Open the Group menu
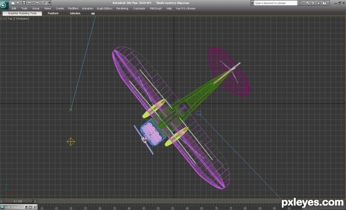The width and height of the screenshot is (346, 210). pyautogui.click(x=36, y=9)
